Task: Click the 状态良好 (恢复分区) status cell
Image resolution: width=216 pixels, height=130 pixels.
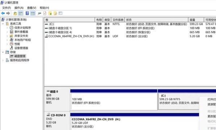Action: 138,32
